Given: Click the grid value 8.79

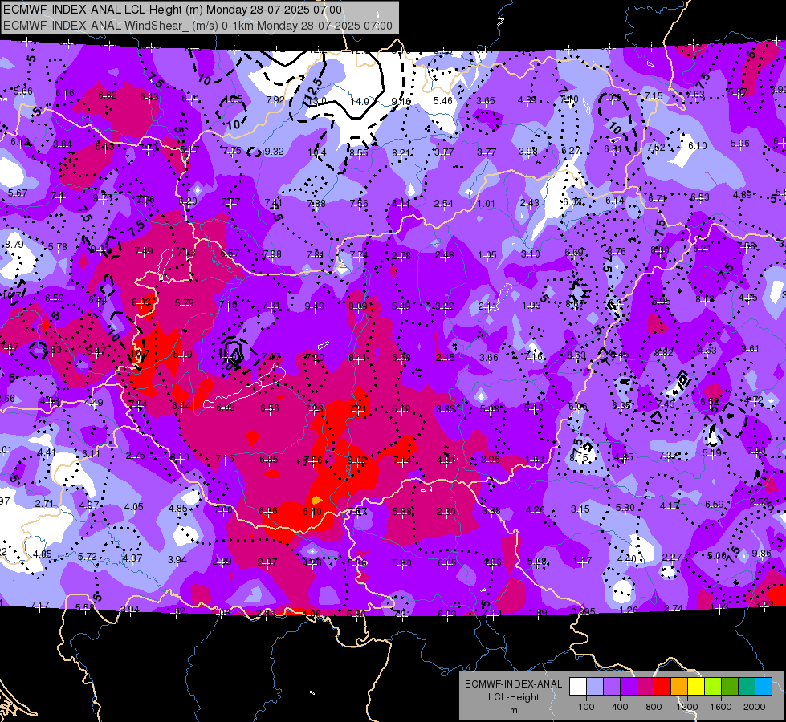Looking at the screenshot, I should point(14,245).
